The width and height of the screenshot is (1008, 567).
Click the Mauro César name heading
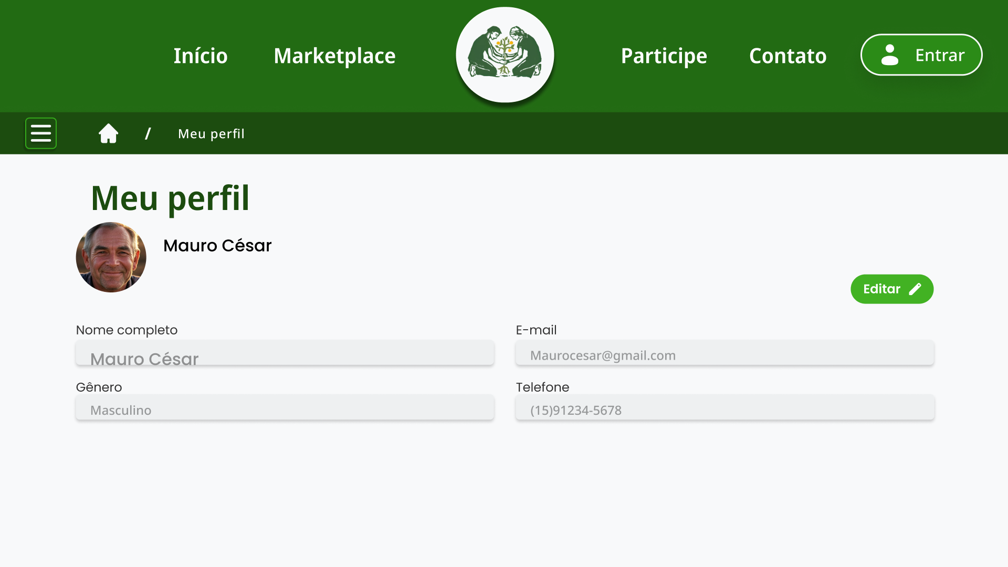pyautogui.click(x=217, y=246)
